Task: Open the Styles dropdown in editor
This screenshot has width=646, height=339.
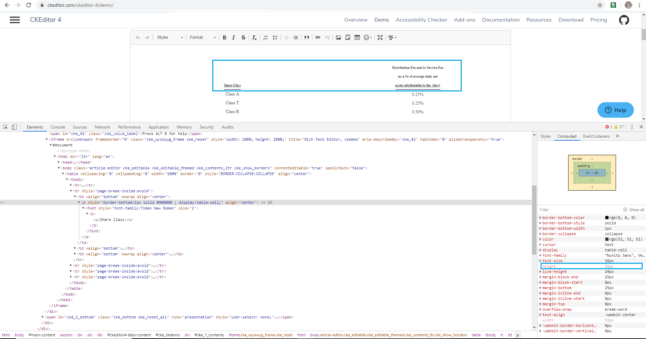Action: tap(170, 37)
